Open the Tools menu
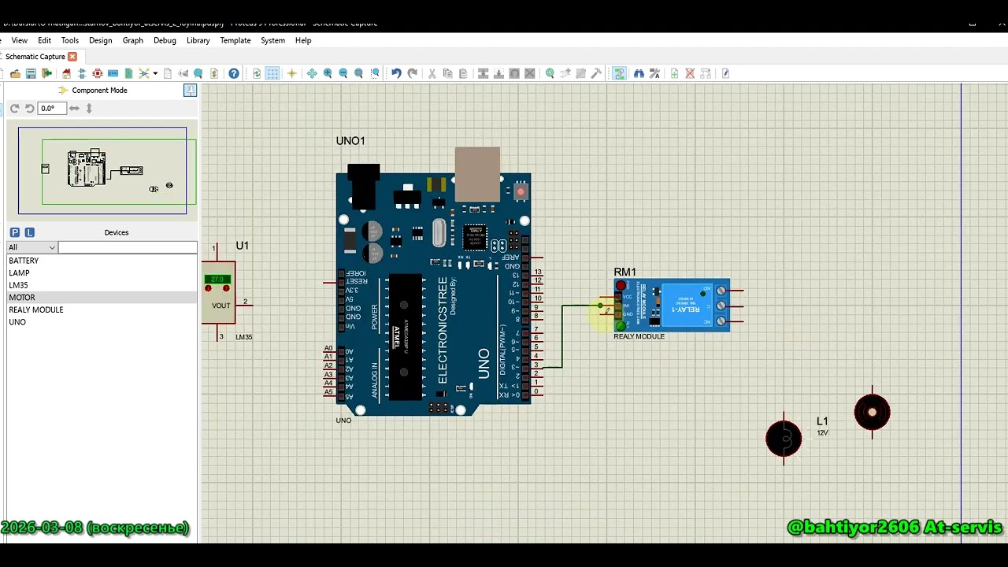Screen dimensions: 1008x567 70,40
